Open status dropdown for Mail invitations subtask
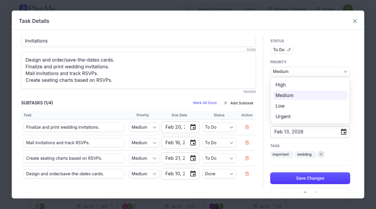Screen dimensions: 376x209 click(219, 143)
